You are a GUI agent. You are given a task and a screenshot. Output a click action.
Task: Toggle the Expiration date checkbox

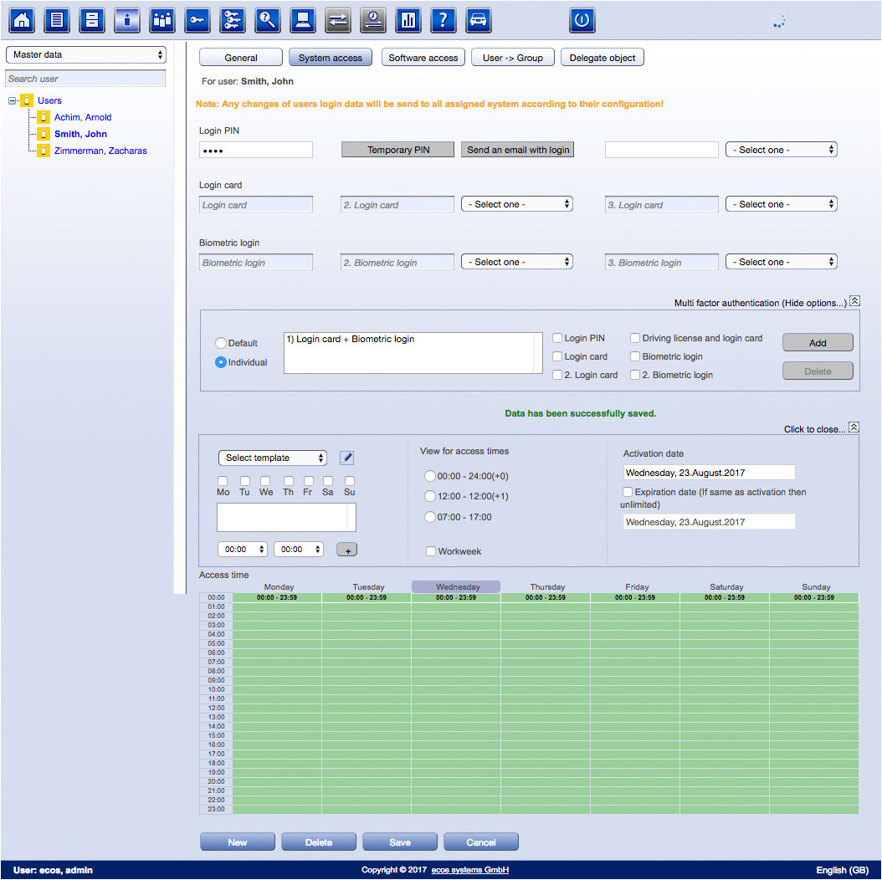628,492
